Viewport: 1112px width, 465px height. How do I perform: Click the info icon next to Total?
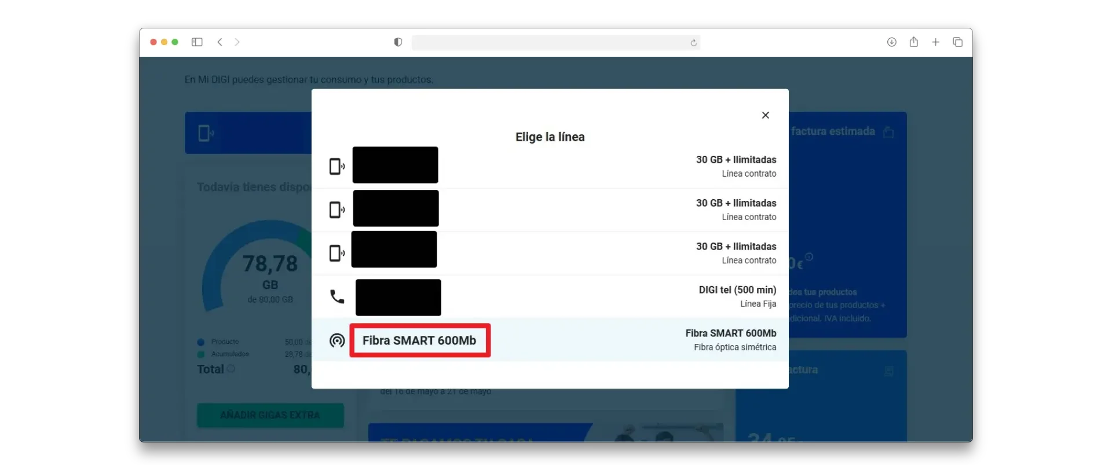[231, 369]
